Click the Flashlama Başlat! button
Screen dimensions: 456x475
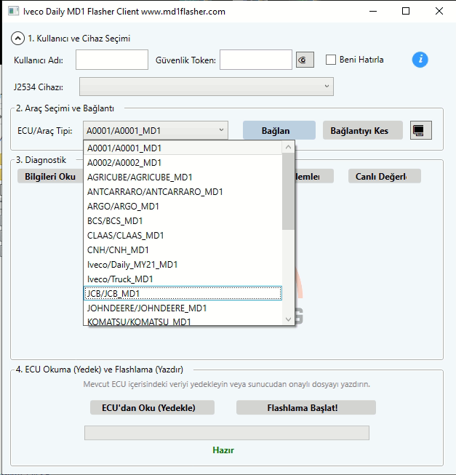[x=305, y=407]
